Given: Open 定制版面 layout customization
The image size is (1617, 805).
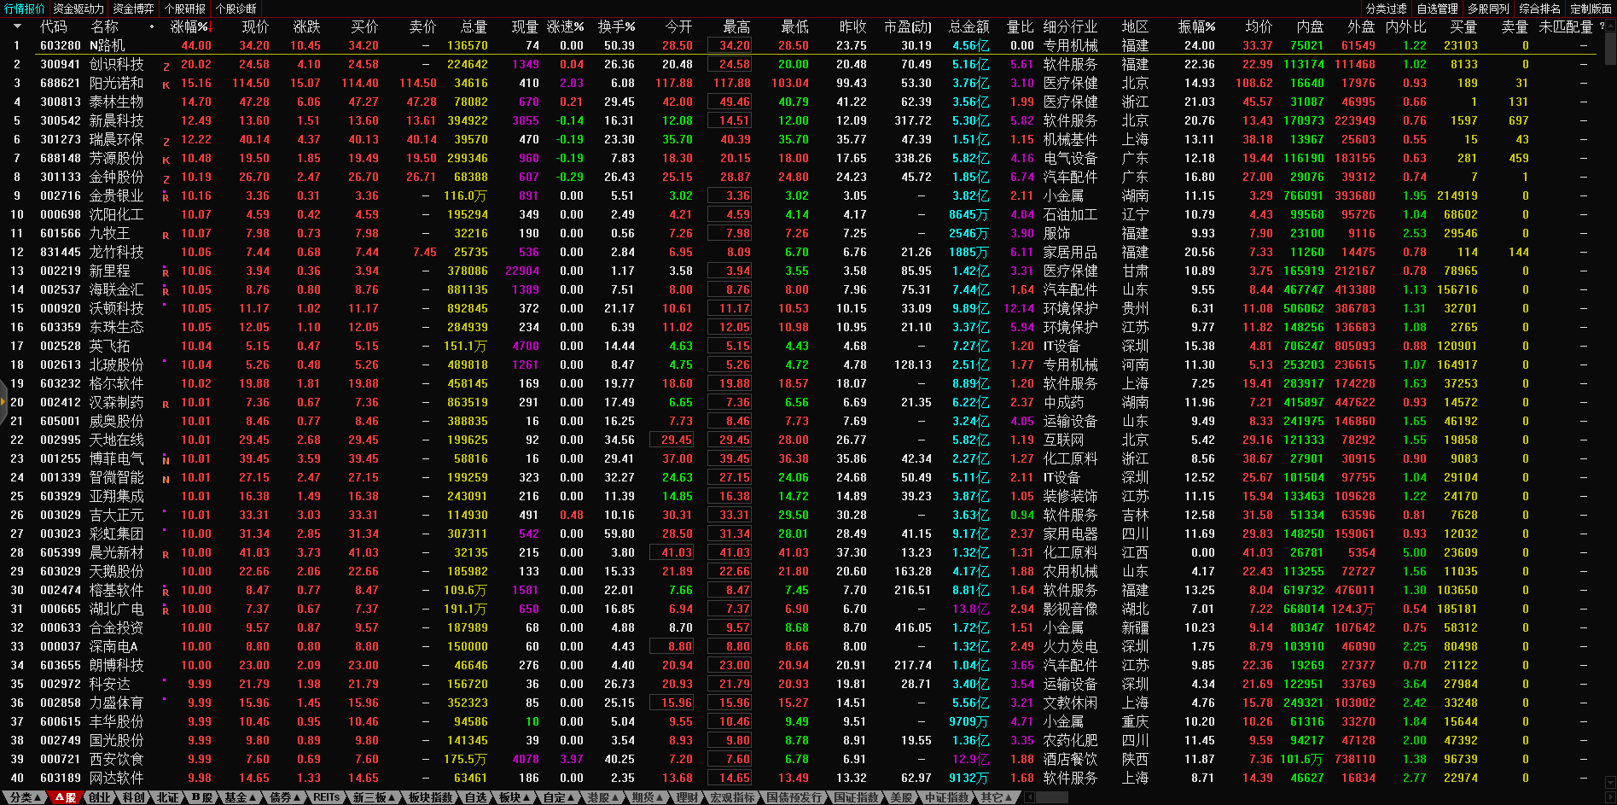Looking at the screenshot, I should click(x=1591, y=9).
